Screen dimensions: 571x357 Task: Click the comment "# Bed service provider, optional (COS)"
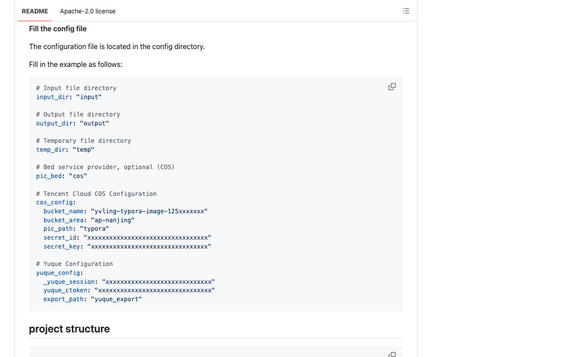[x=105, y=167]
